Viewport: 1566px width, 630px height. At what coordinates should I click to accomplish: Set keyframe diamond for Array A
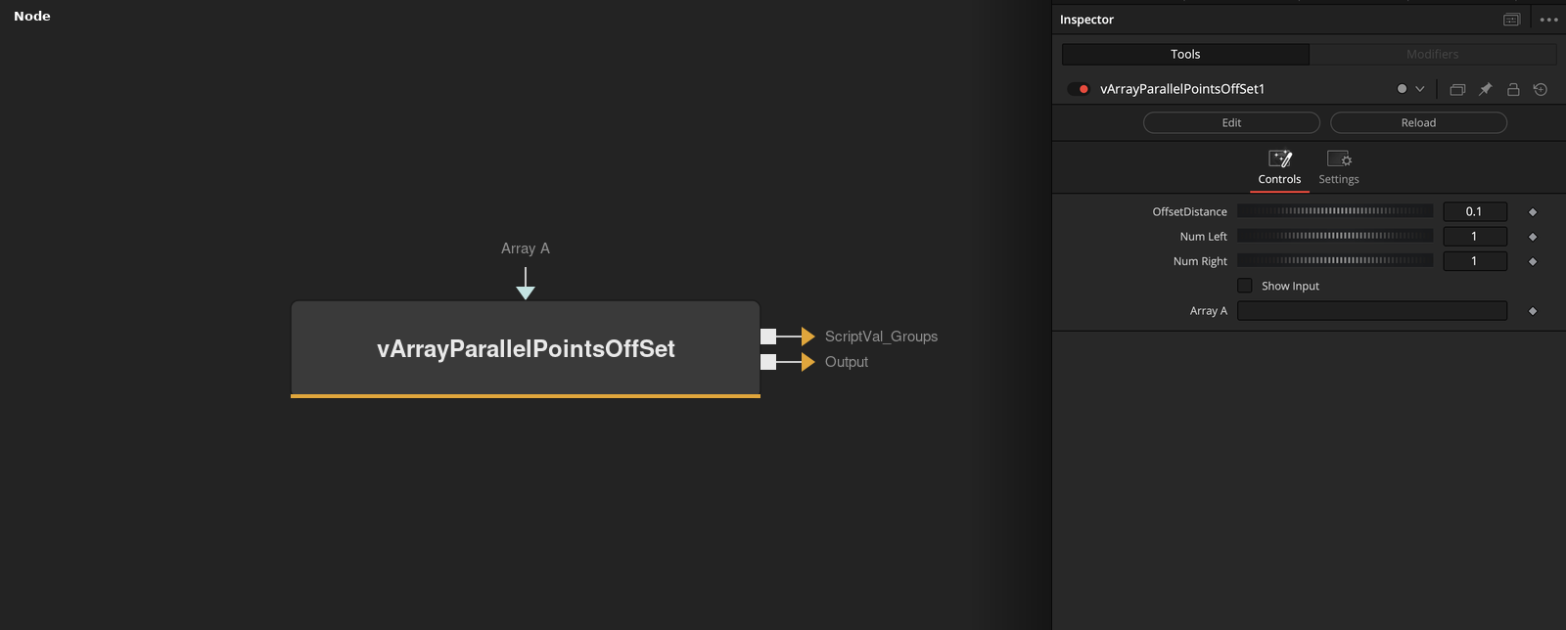click(1533, 311)
